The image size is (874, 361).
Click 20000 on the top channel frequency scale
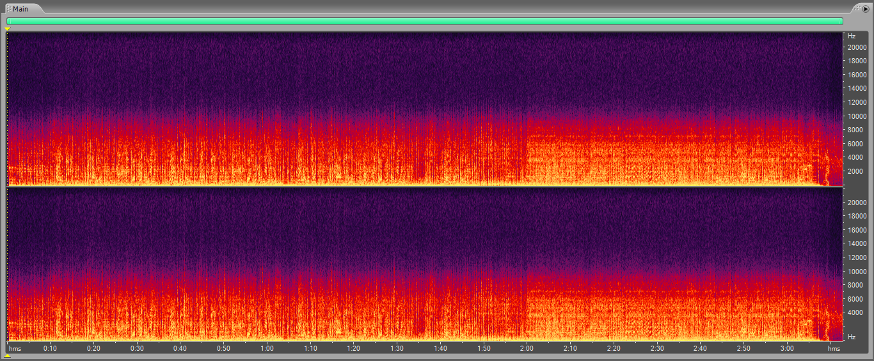coord(857,48)
